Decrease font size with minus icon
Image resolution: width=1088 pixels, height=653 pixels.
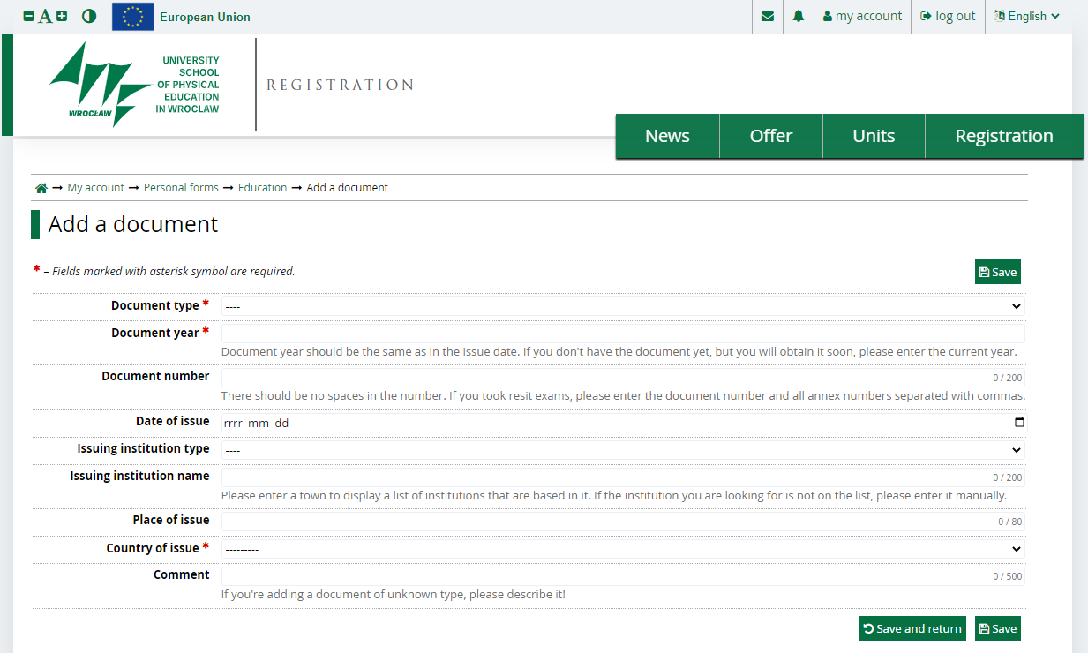[x=28, y=16]
